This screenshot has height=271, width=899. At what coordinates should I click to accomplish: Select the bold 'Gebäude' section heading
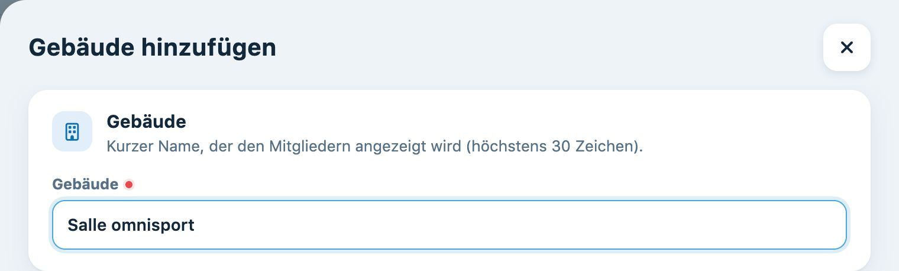pyautogui.click(x=146, y=122)
